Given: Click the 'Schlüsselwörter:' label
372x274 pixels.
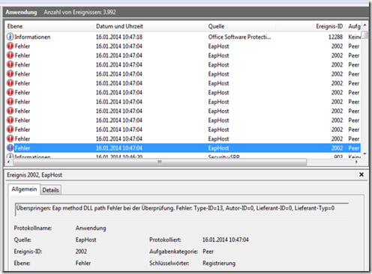Looking at the screenshot, I should coord(169,264).
